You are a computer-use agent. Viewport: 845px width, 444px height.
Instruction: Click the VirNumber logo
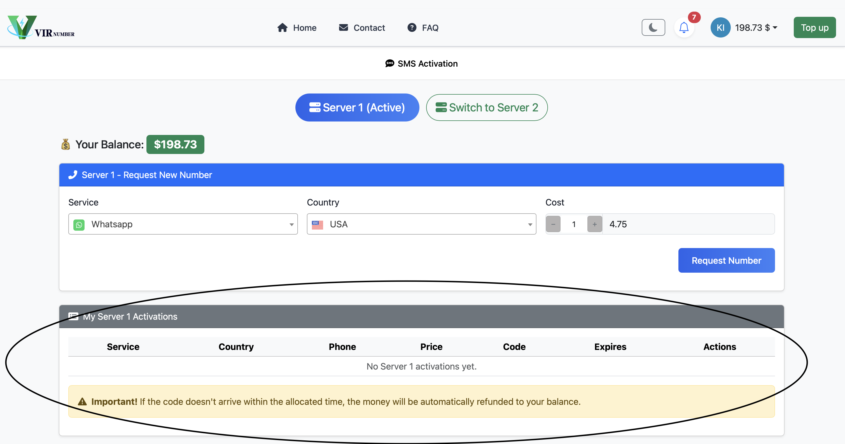(x=41, y=27)
